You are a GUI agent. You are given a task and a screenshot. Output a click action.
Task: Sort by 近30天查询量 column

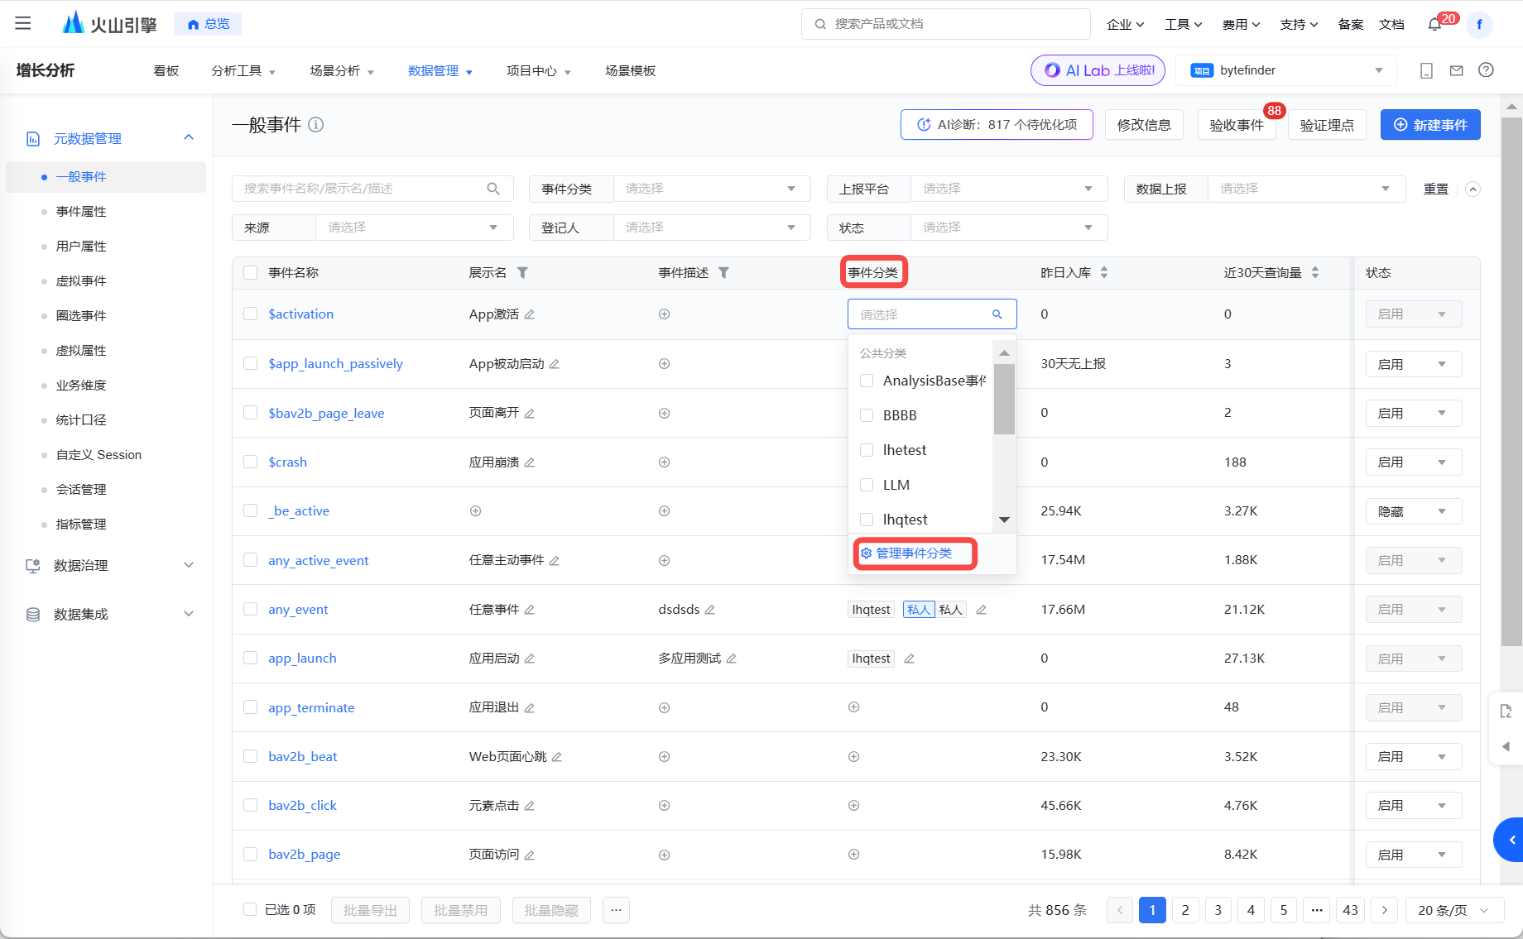[x=1315, y=273]
